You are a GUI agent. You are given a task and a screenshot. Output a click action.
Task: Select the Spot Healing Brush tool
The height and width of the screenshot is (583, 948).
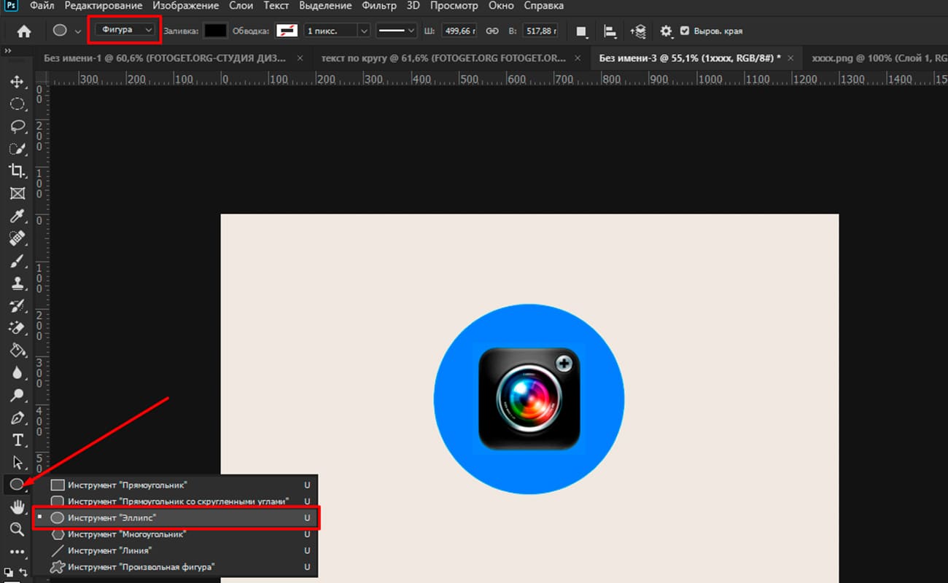pos(17,238)
